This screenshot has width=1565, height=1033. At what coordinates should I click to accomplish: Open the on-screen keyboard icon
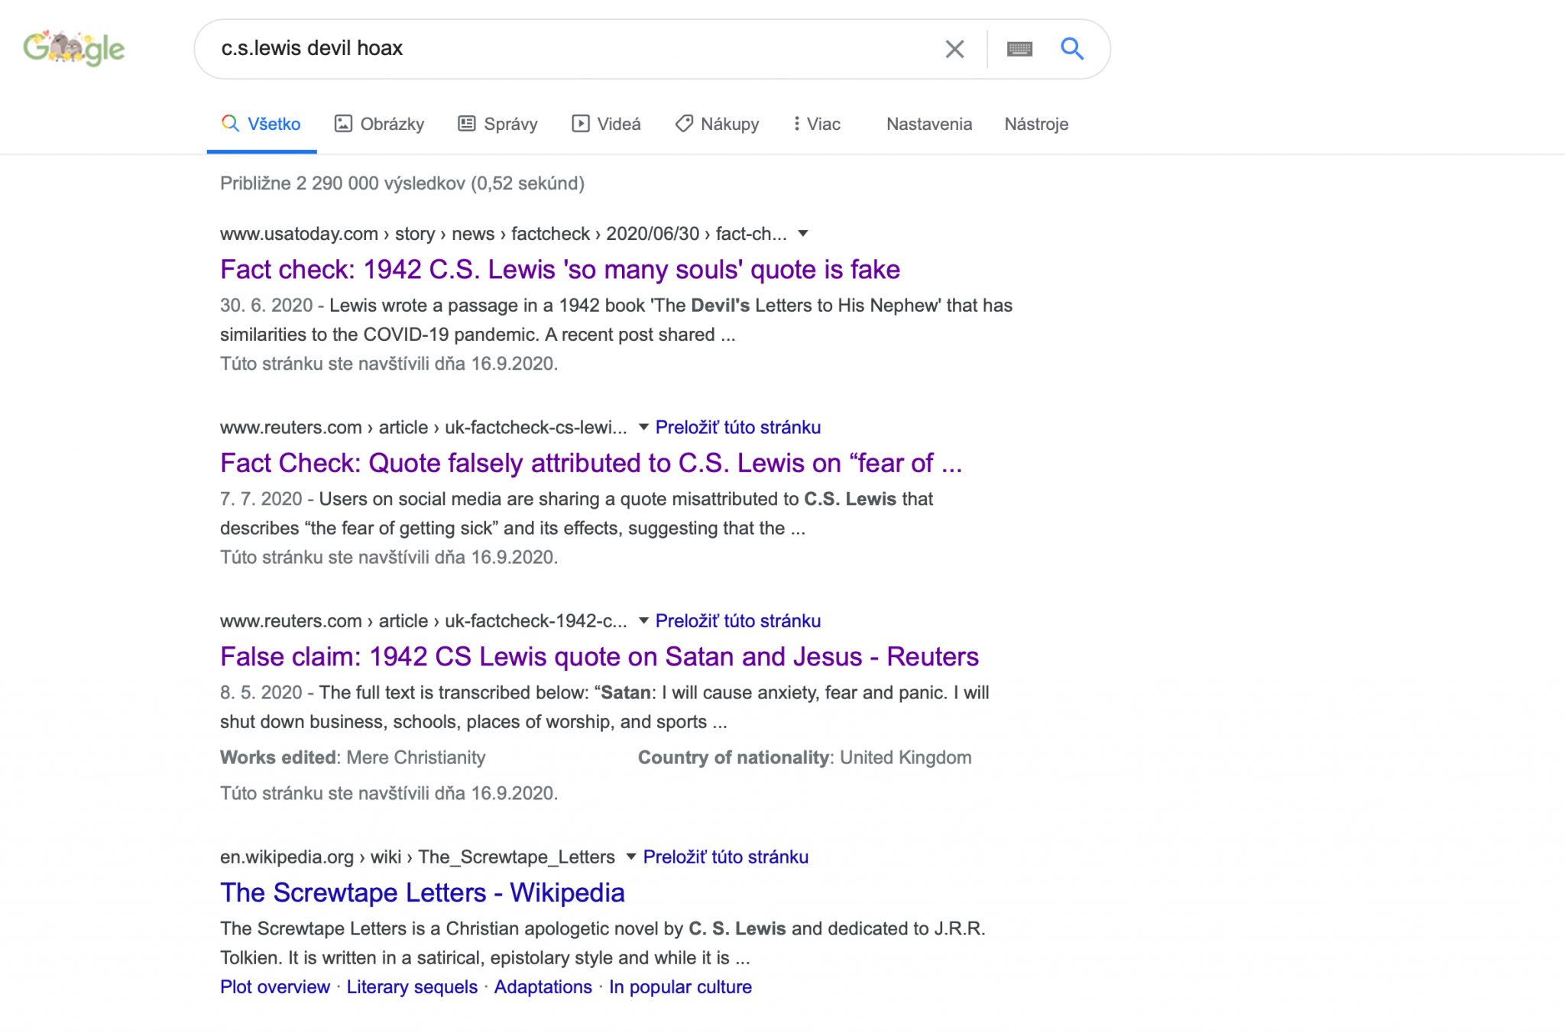click(1019, 49)
